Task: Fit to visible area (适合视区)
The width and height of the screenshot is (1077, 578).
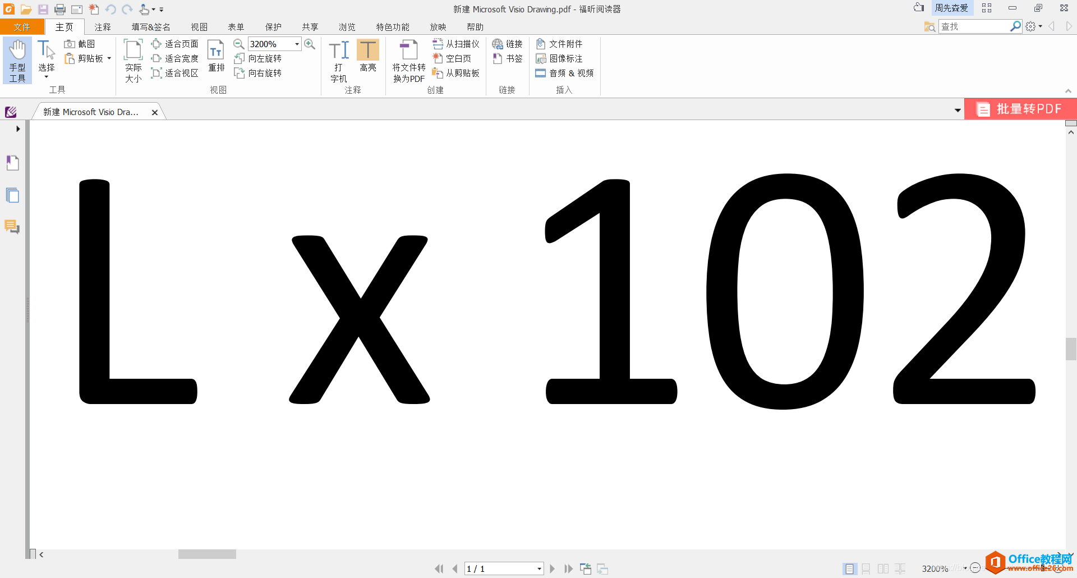Action: (x=175, y=73)
